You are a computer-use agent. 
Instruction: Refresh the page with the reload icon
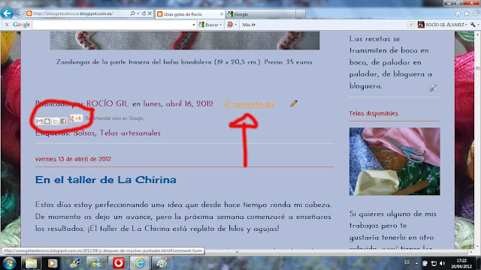pos(144,13)
